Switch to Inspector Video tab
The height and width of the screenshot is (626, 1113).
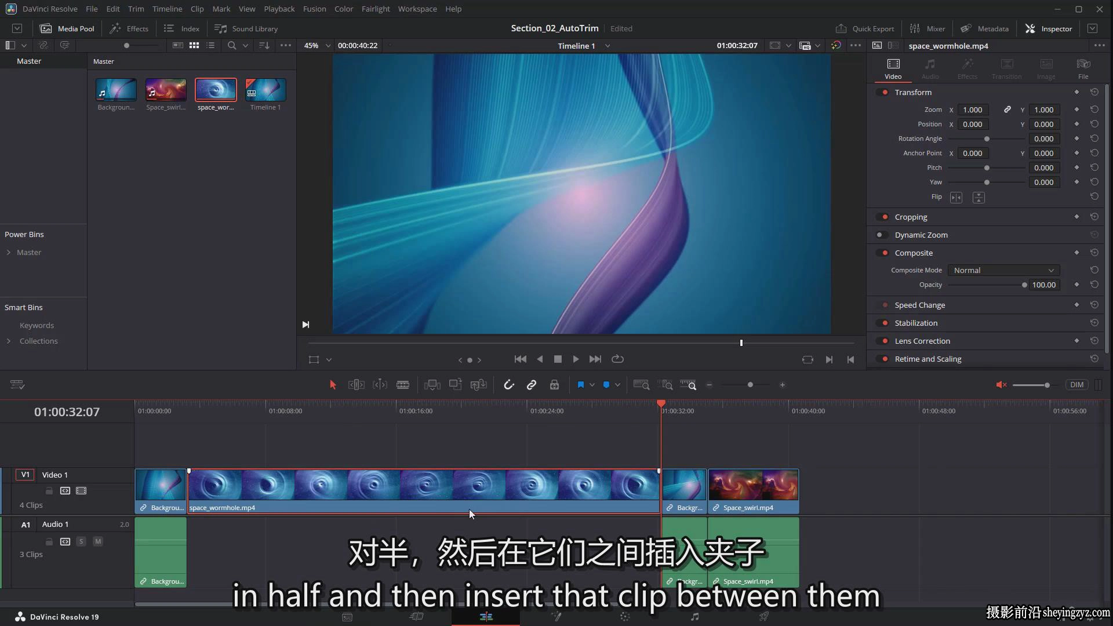[893, 69]
